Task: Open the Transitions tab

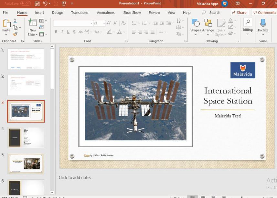Action: pyautogui.click(x=80, y=13)
